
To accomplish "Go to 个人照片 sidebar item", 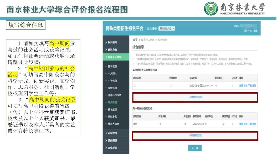I will [x=112, y=74].
